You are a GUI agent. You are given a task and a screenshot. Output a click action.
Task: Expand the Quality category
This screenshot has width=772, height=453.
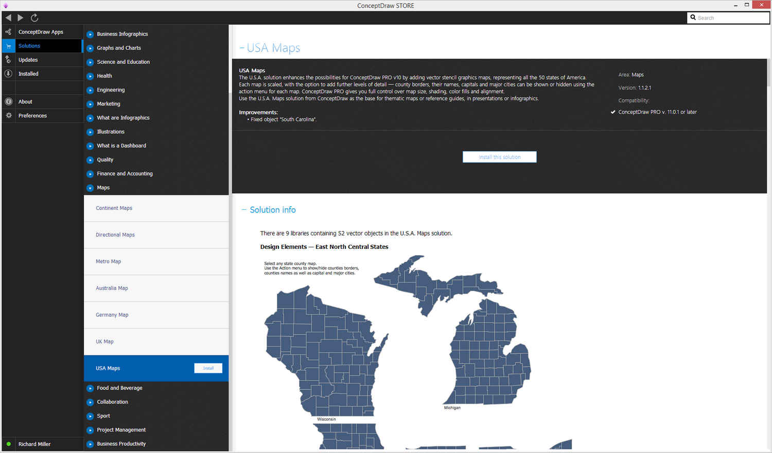(x=90, y=160)
